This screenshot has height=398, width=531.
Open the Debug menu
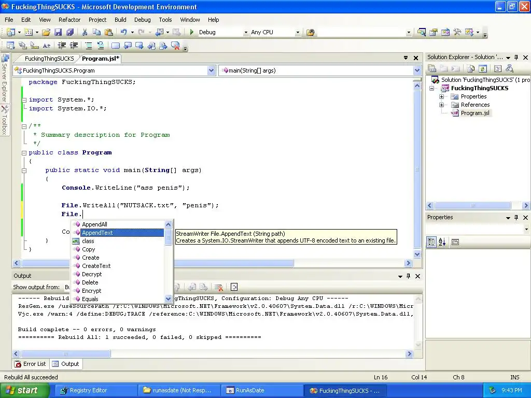(142, 20)
